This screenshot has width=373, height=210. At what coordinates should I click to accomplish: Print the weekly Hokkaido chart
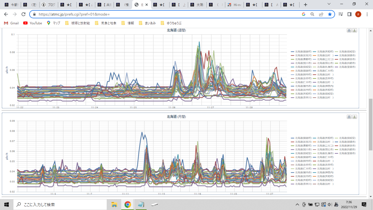pyautogui.click(x=349, y=30)
